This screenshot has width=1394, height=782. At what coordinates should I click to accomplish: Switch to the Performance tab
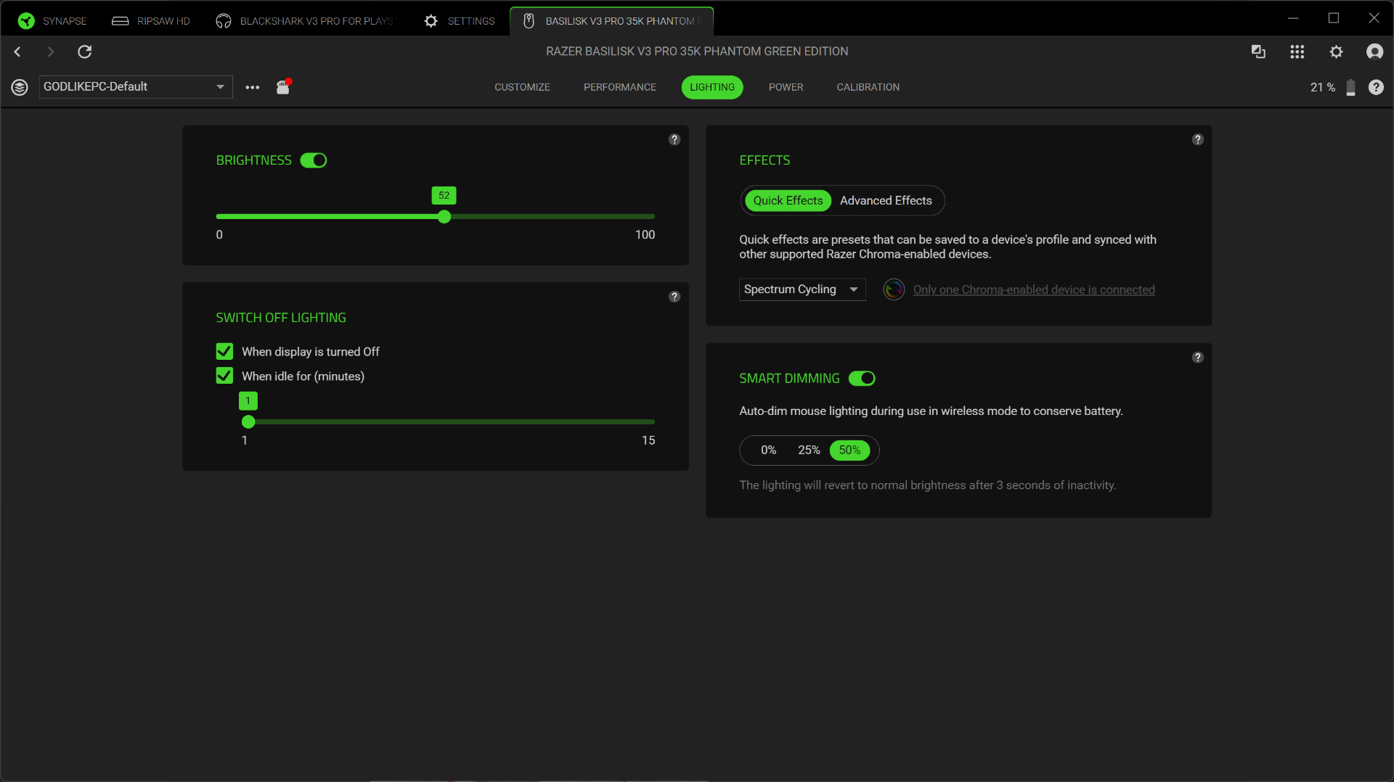point(619,87)
